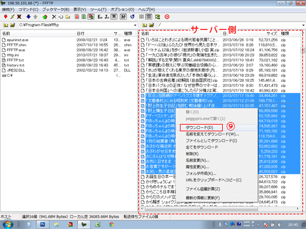306x229 pixels.
Task: Open the 接続(F) menu
Action: point(8,9)
